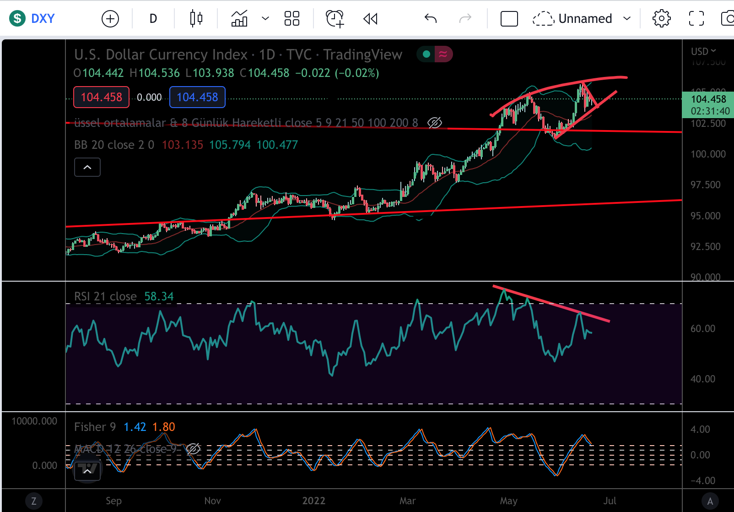Viewport: 734px width, 512px height.
Task: Toggle the green market status indicator
Action: (426, 54)
